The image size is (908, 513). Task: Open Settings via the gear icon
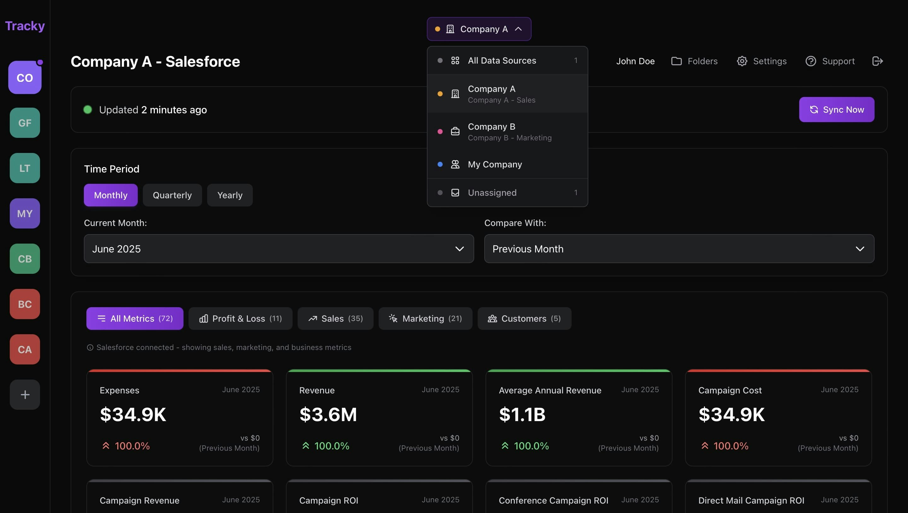coord(742,61)
